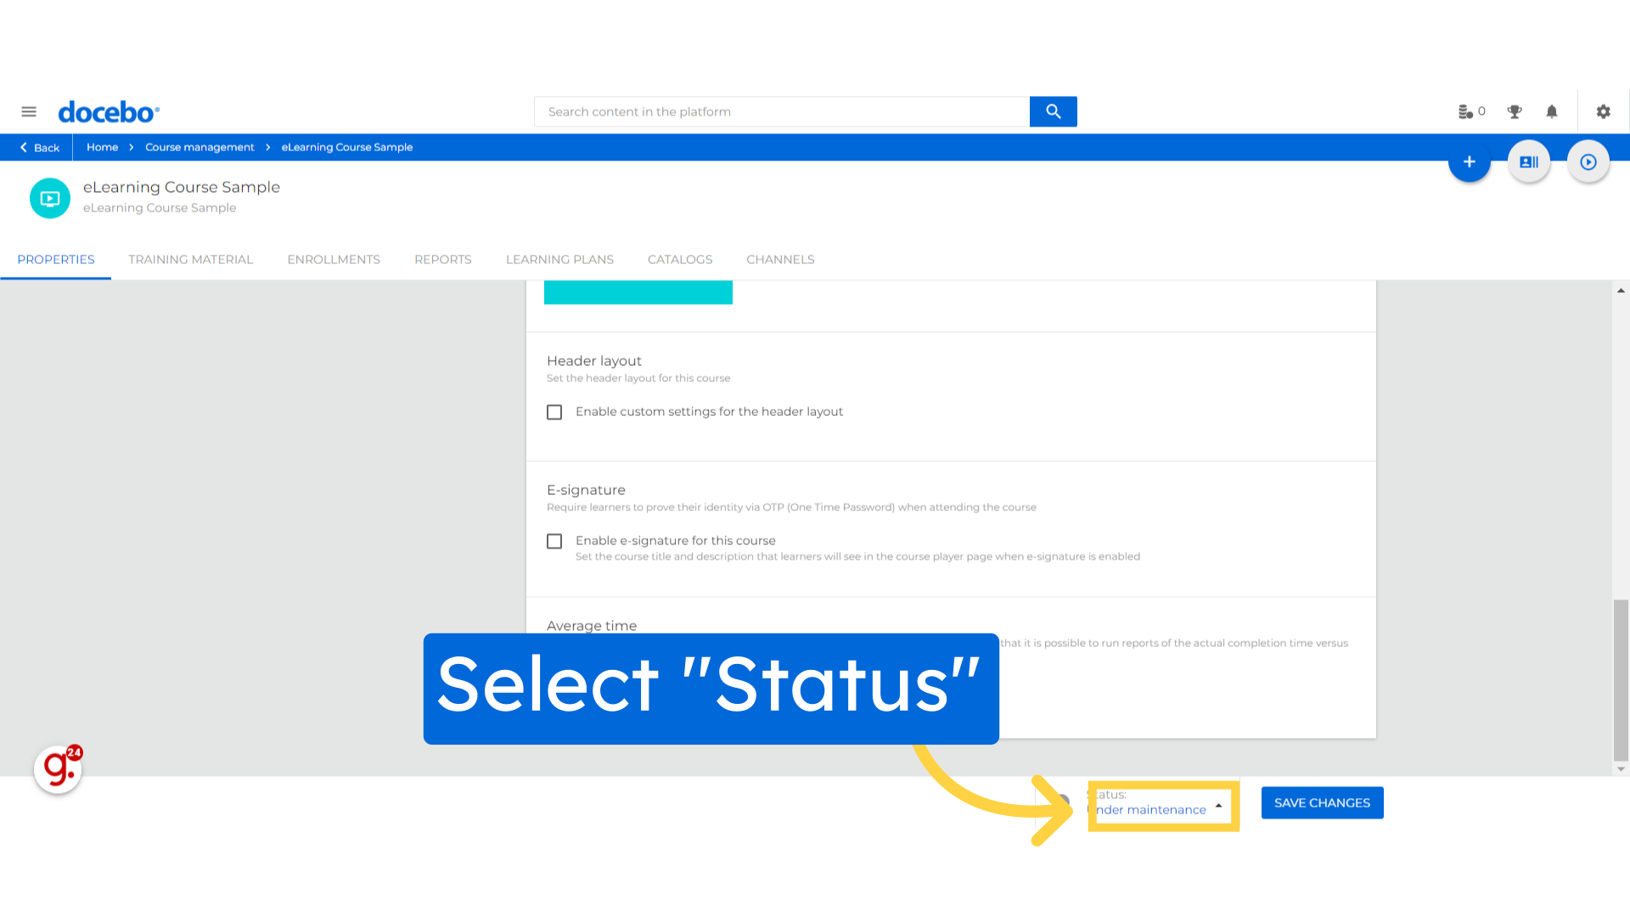Screen dimensions: 1630x917
Task: Click the hamburger menu icon
Action: coord(28,111)
